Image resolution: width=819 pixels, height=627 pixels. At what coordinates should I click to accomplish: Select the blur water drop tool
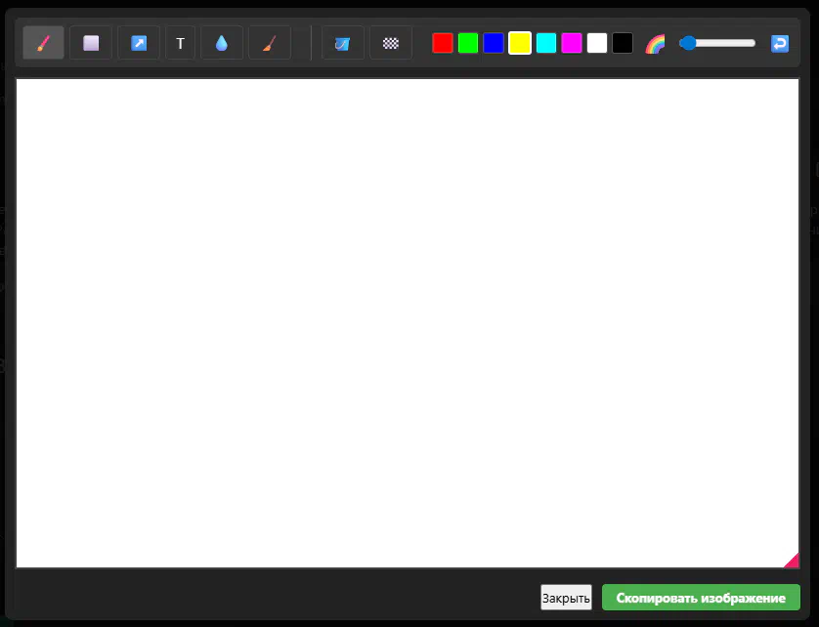click(x=222, y=43)
